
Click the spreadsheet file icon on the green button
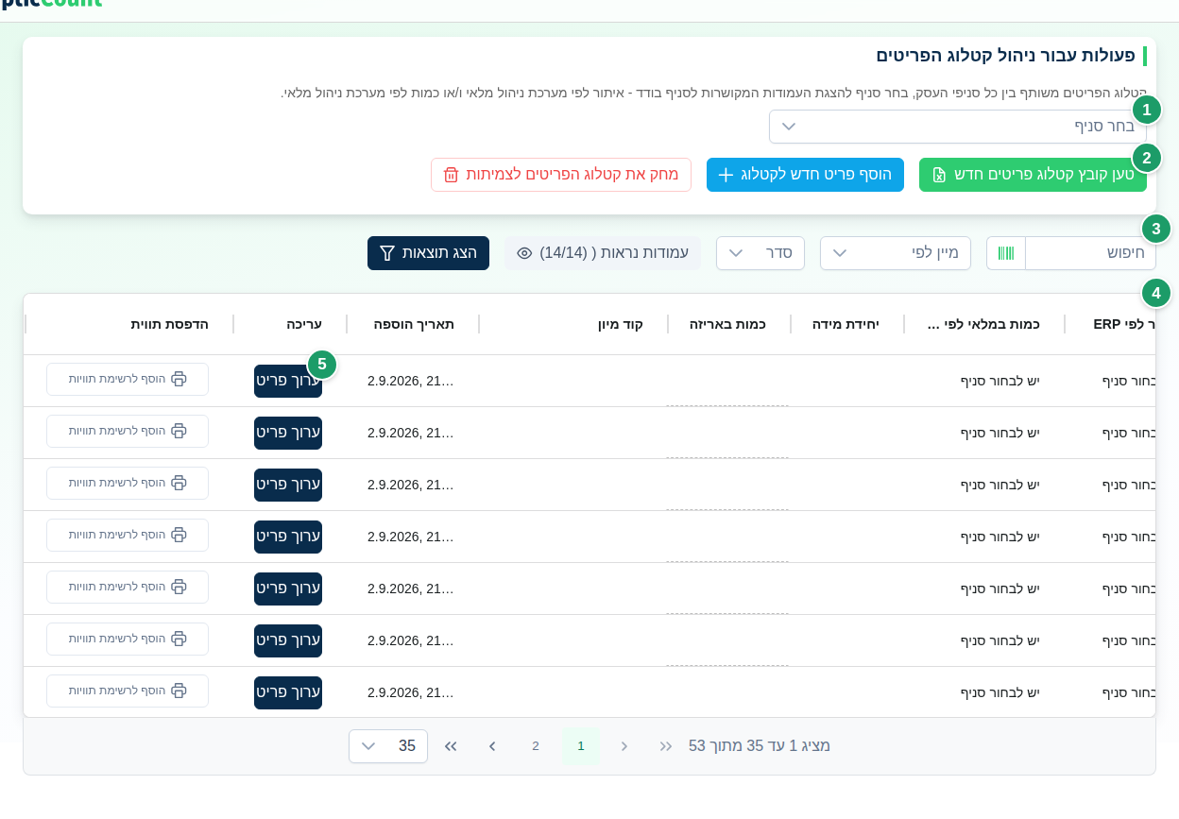point(939,175)
